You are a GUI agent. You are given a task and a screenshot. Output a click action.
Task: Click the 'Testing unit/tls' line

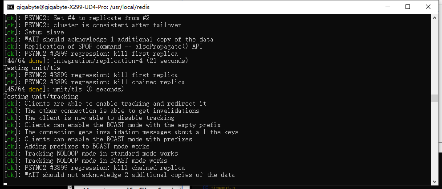[x=32, y=68]
